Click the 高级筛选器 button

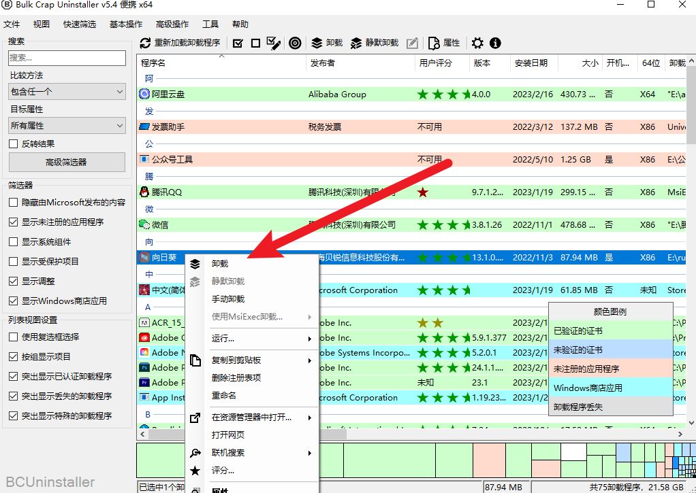pyautogui.click(x=67, y=163)
